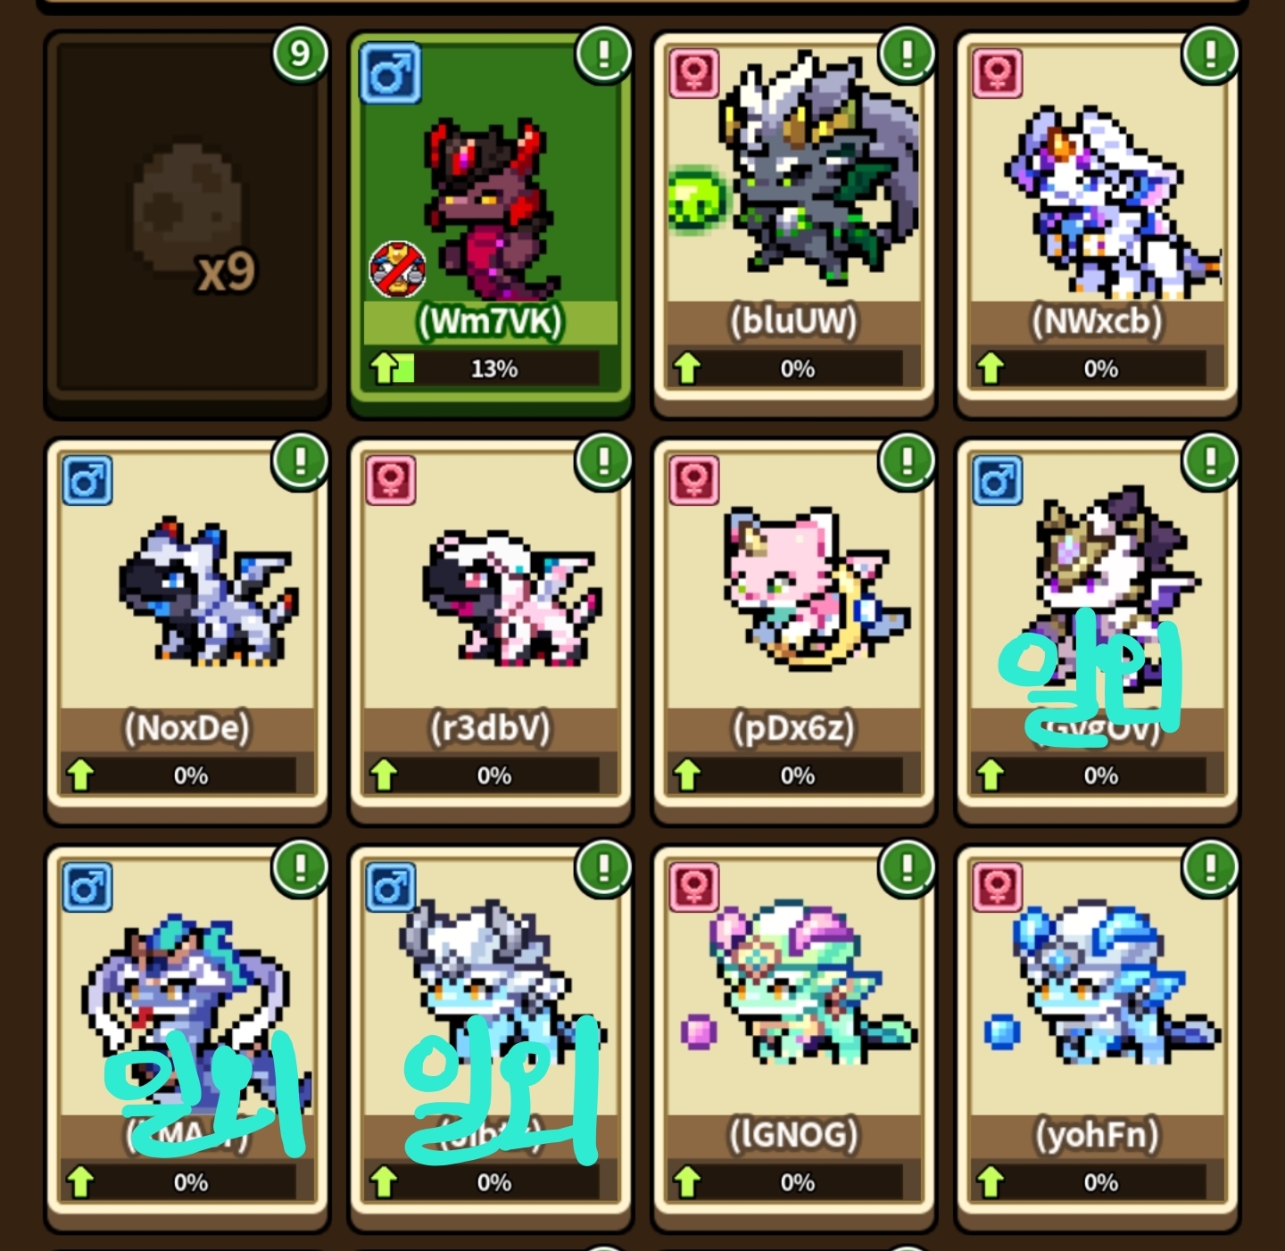Tap the green number 9 badge on eggs
Screen dimensions: 1285x1251
[x=300, y=54]
